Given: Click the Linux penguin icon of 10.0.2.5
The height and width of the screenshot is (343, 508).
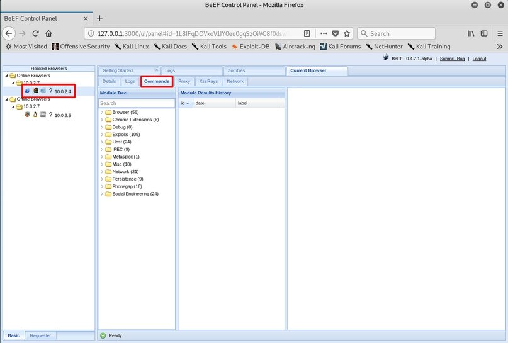Looking at the screenshot, I should [35, 115].
